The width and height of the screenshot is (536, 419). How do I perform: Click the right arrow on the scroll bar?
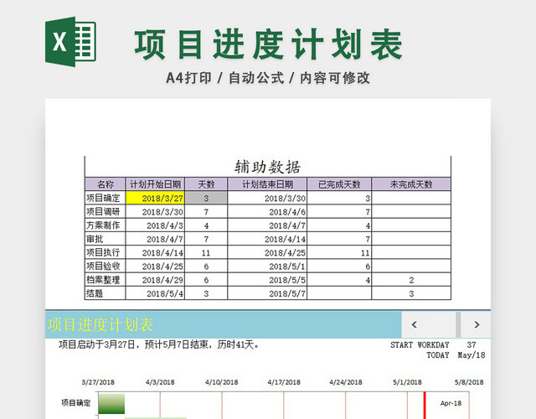(477, 324)
